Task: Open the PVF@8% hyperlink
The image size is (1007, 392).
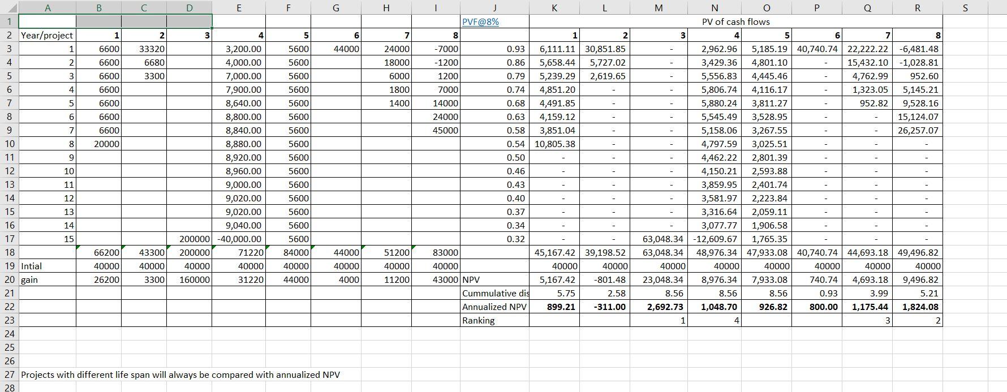Action: [480, 21]
